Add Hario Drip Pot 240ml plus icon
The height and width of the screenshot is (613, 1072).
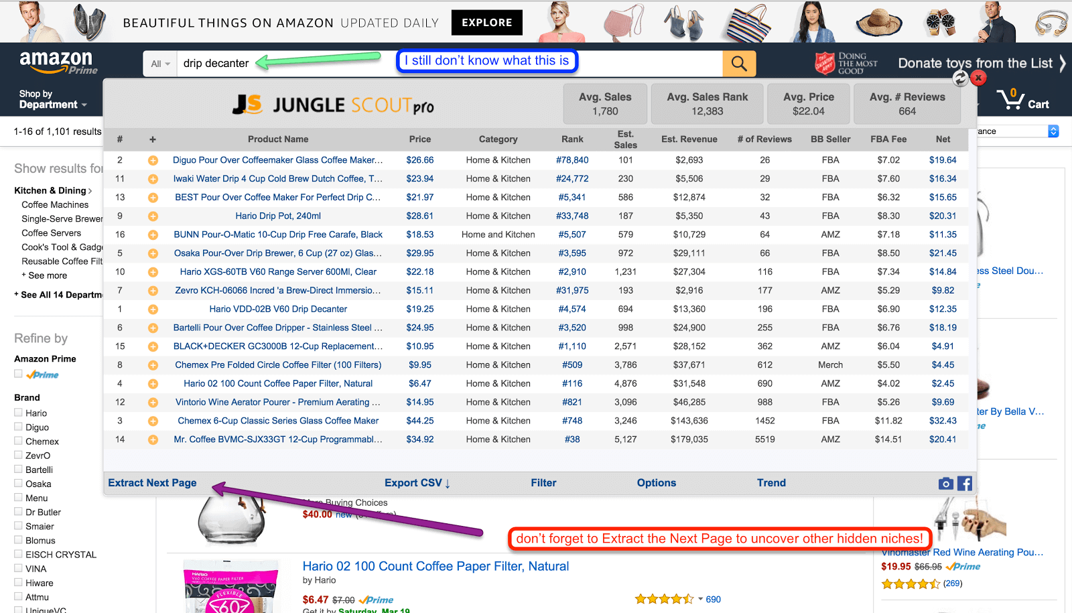[153, 216]
